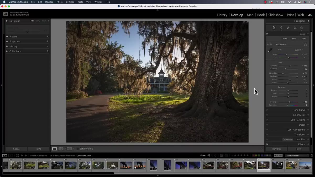The width and height of the screenshot is (315, 177).
Task: Convert to B&W treatment
Action: [294, 39]
